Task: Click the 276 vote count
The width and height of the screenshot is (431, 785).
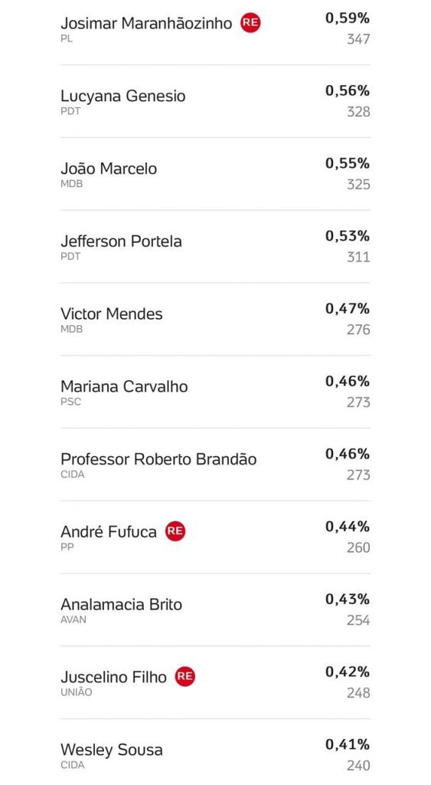Action: [358, 330]
